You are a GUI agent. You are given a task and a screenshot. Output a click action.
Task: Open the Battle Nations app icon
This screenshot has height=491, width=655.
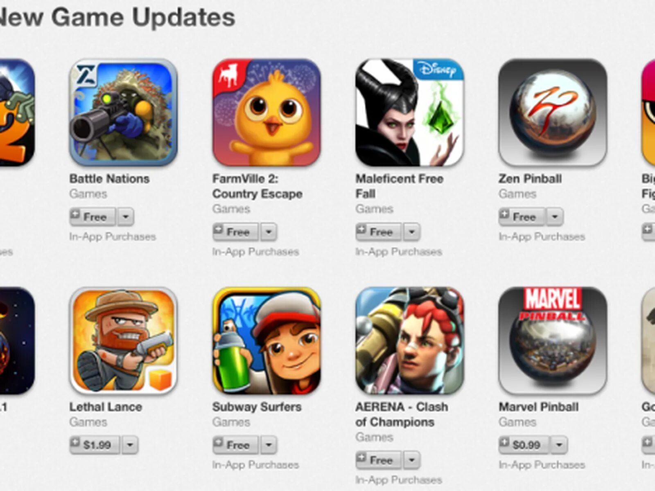(123, 113)
